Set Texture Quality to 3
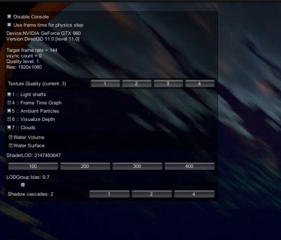The width and height of the screenshot is (281, 240). click(168, 84)
